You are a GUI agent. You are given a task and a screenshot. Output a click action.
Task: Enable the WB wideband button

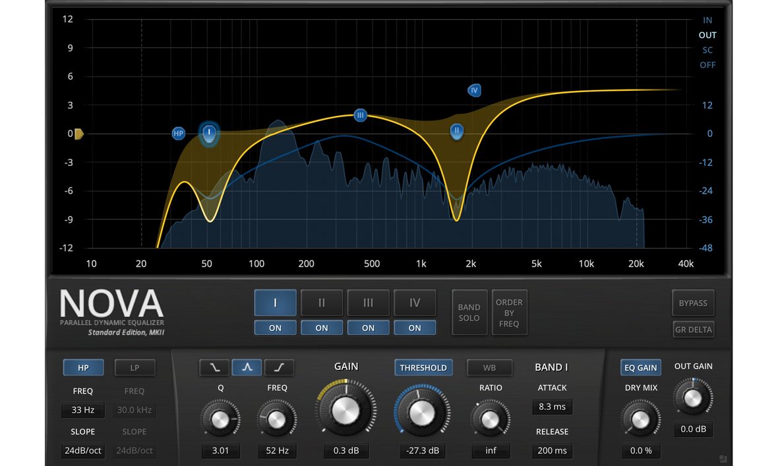click(x=489, y=367)
